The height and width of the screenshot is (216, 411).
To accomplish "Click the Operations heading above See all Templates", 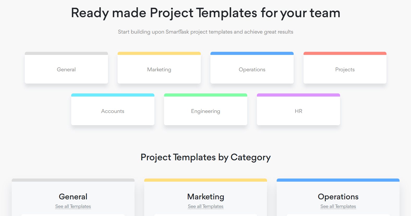I will click(338, 196).
